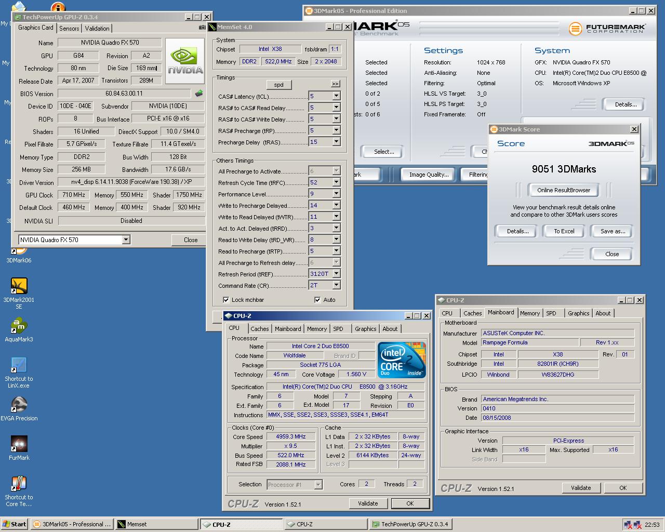Click the To Excel button
Screen dimensions: 665x532
[x=564, y=231]
